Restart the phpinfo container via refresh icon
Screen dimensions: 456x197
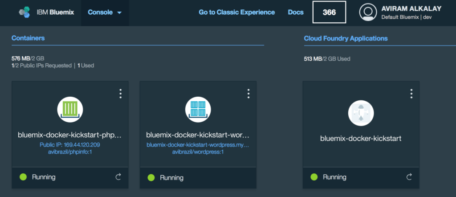pyautogui.click(x=118, y=177)
